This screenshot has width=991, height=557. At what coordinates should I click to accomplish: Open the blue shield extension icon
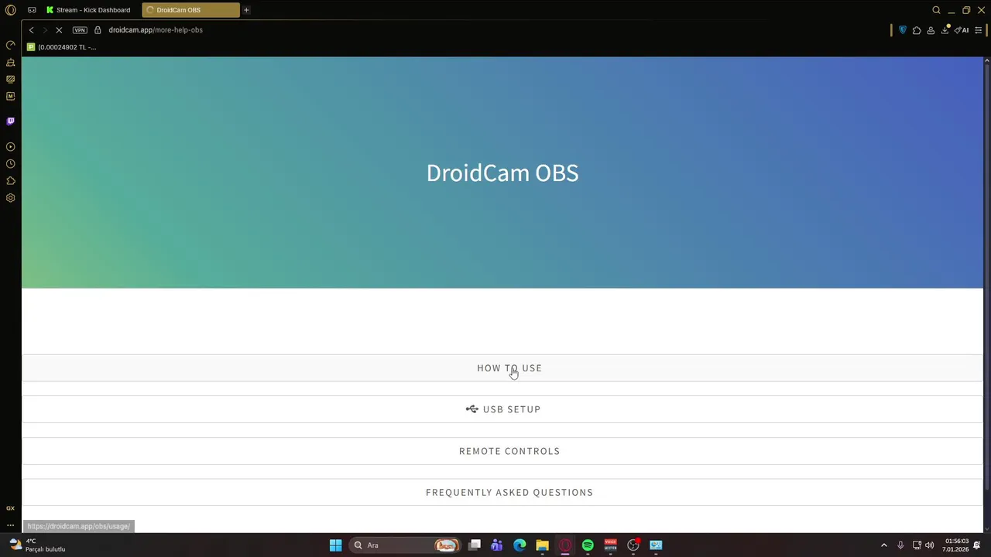[x=903, y=30]
